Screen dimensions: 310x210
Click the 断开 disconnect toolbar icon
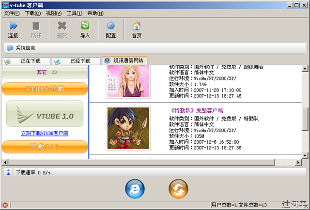coord(36,26)
